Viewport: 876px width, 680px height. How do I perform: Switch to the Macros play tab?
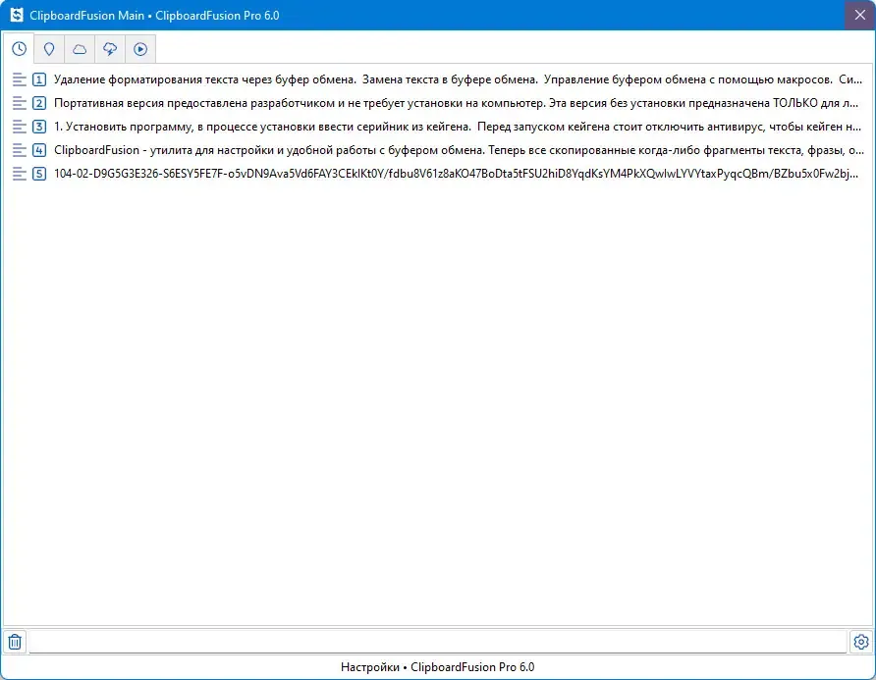click(x=140, y=49)
